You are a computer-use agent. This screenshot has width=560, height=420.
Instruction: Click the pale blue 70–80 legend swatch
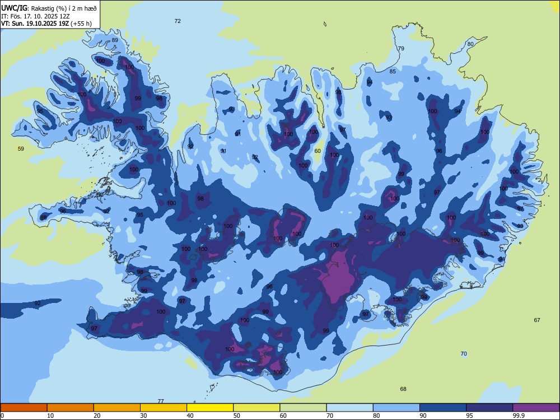[x=349, y=408]
